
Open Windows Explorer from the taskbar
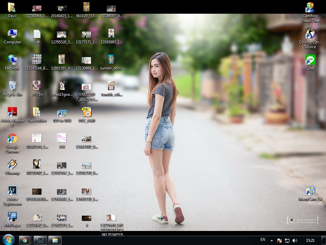55,240
